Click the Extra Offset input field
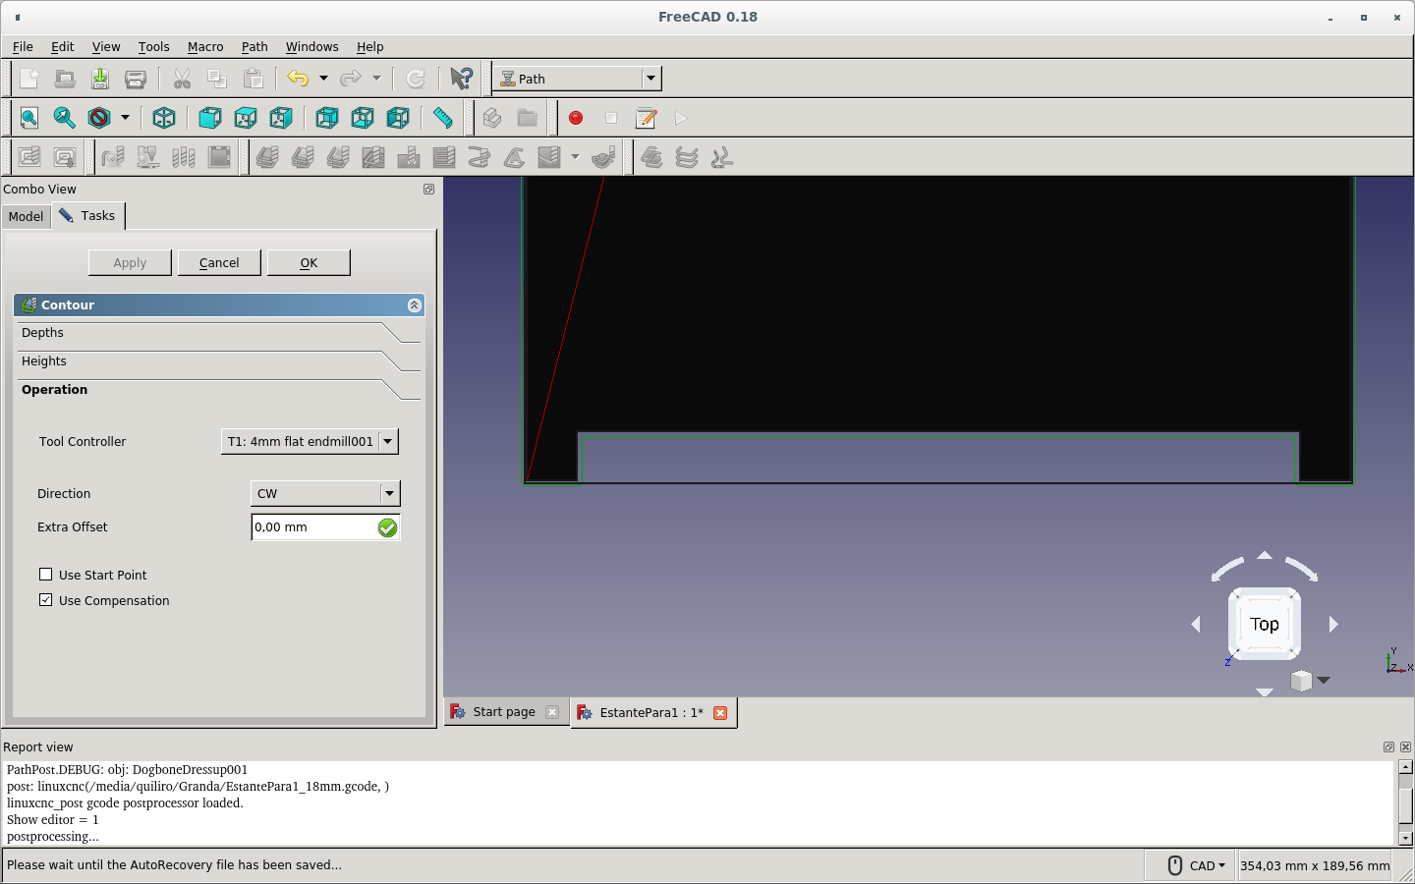This screenshot has height=884, width=1415. (313, 527)
